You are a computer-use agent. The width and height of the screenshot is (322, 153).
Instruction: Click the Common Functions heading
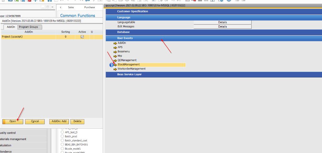tap(78, 16)
